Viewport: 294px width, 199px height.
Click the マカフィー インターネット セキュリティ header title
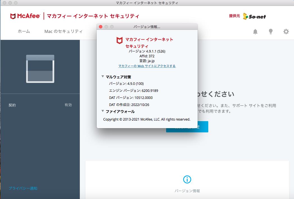93,16
